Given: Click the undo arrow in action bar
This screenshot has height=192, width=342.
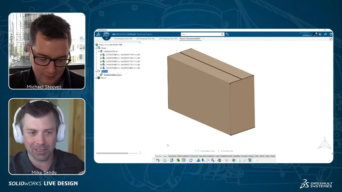Looking at the screenshot, I should 158,160.
